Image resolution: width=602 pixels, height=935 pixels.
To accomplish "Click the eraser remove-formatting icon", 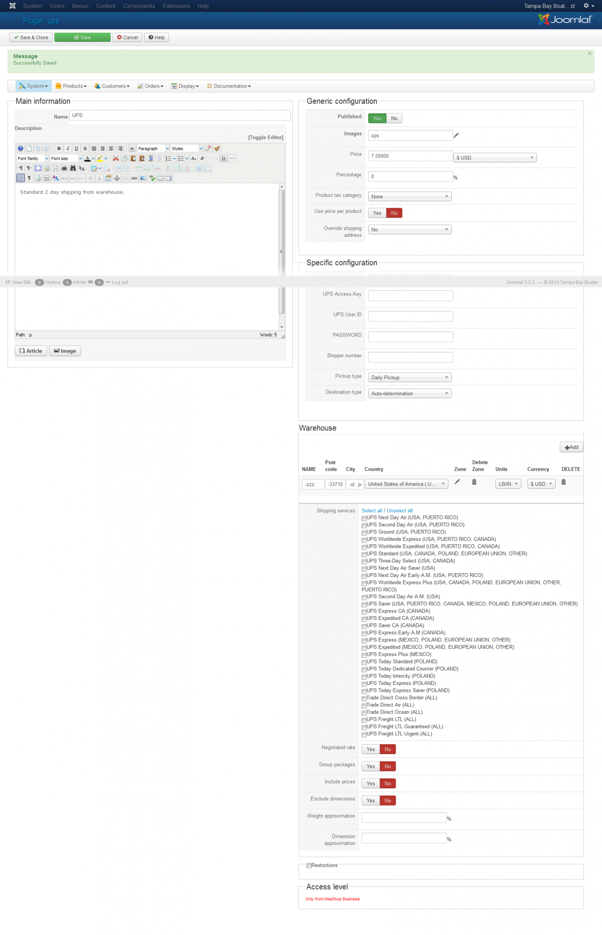I will click(208, 149).
